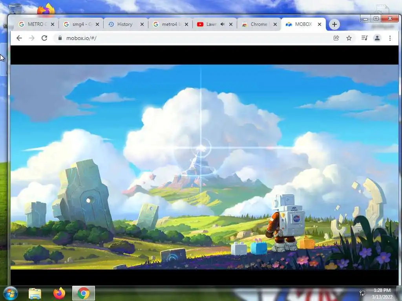Click the forward navigation arrow
402x301 pixels.
(x=32, y=38)
